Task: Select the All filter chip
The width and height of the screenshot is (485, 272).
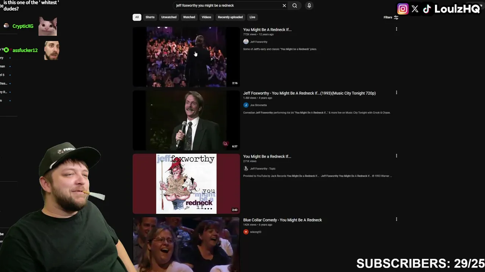Action: [137, 17]
